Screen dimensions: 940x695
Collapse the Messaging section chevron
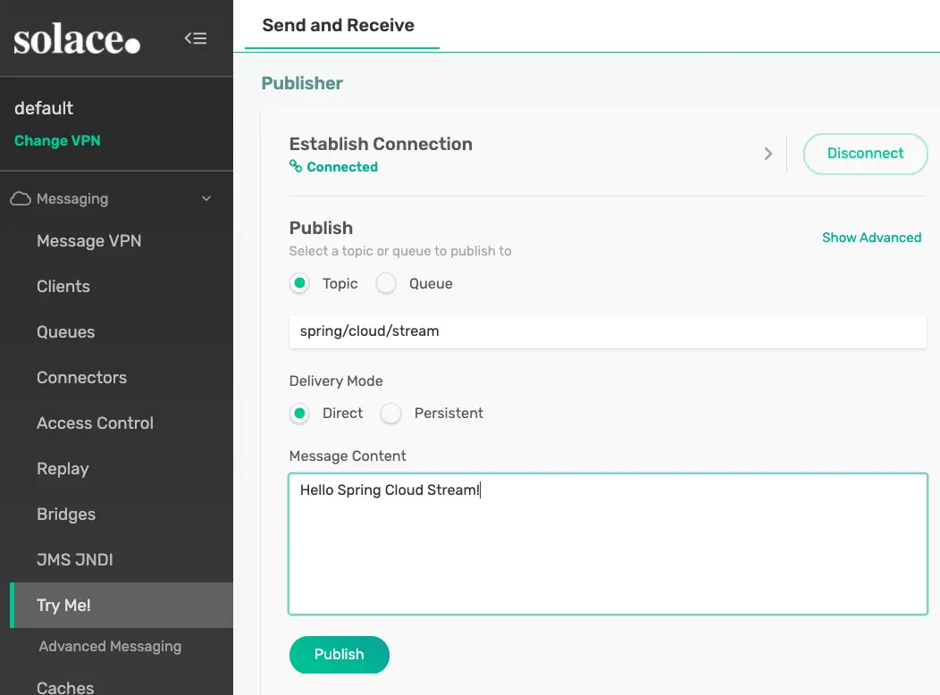coord(206,198)
